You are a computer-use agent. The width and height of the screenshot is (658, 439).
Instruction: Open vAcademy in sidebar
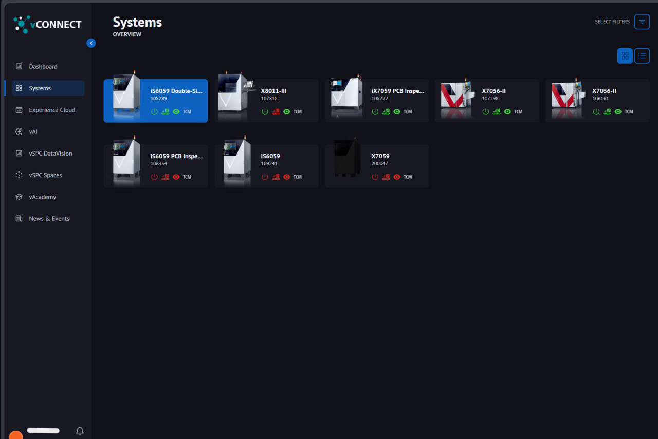42,197
